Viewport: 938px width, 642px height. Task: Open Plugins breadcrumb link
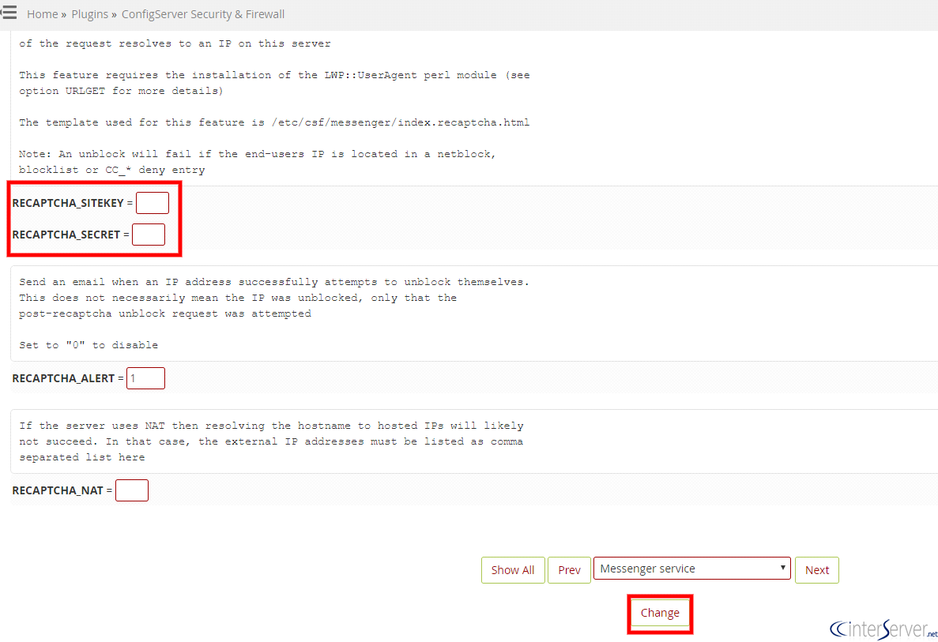coord(90,13)
